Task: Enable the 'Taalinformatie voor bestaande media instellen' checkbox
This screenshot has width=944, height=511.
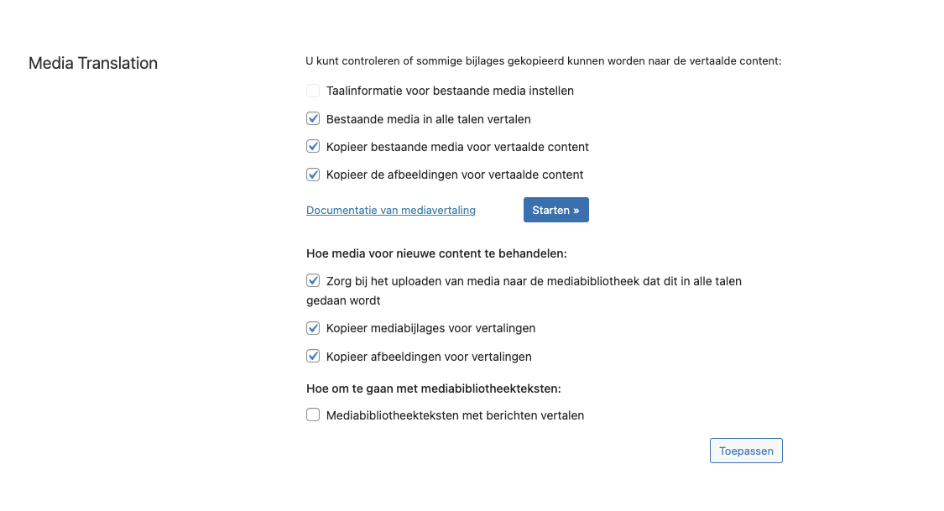Action: [312, 91]
